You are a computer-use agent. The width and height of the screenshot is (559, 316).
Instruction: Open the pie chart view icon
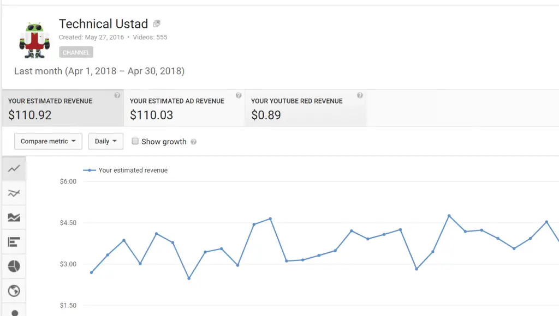click(14, 266)
